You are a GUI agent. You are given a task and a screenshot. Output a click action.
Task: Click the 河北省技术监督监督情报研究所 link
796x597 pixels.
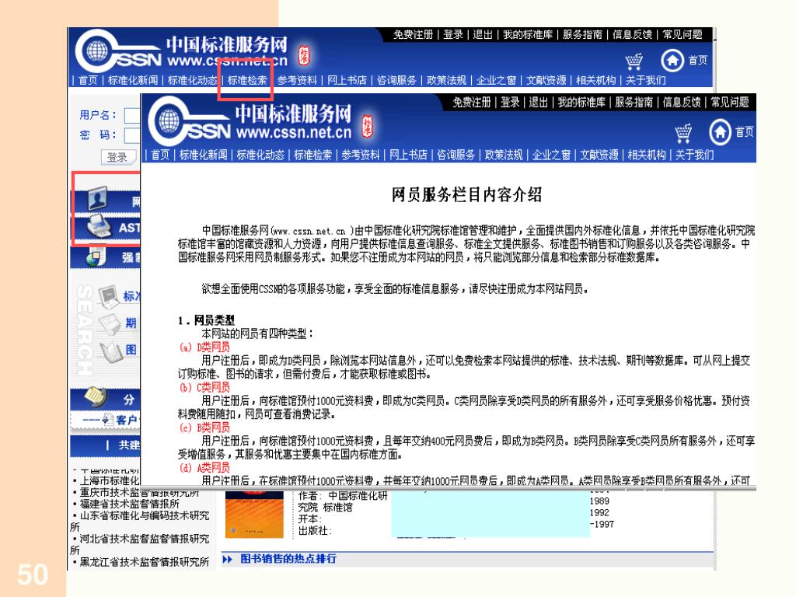tap(140, 544)
